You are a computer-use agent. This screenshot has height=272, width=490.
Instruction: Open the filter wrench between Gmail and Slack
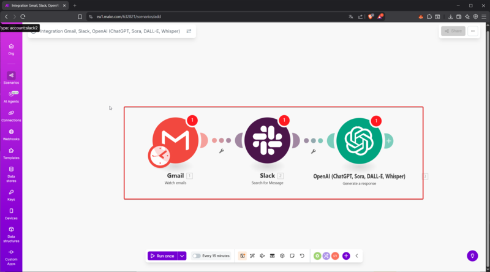coord(221,151)
